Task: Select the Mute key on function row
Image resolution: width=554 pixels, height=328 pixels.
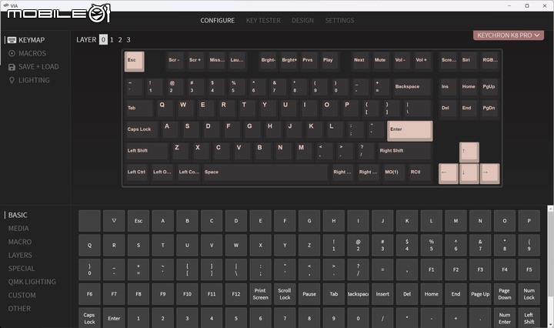Action: pos(382,61)
